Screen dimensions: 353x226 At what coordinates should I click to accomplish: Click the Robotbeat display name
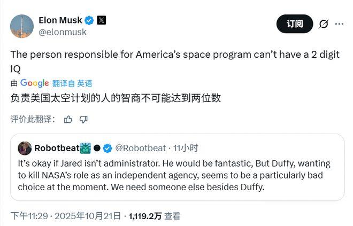56,148
